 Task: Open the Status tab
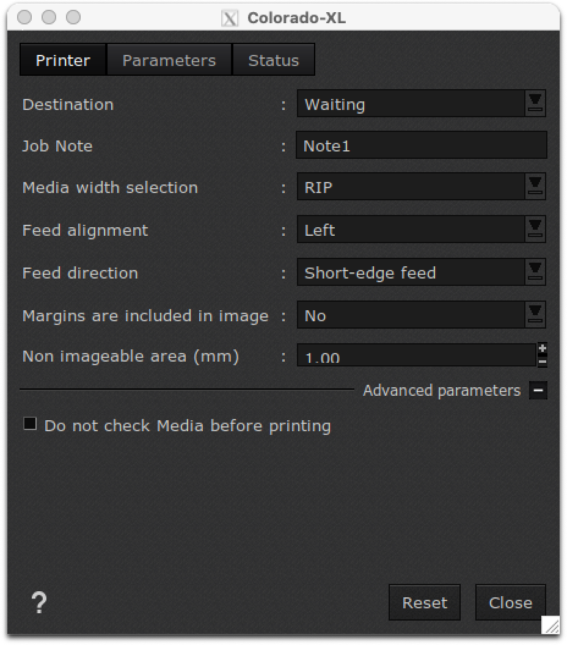pos(274,60)
